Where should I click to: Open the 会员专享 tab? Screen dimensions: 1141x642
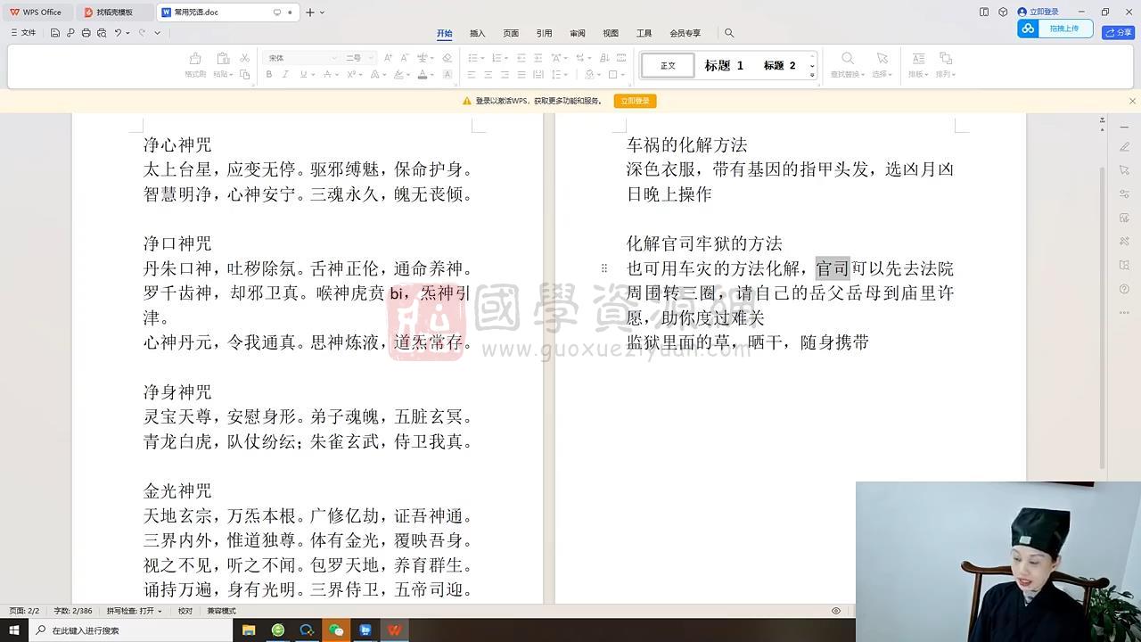pos(685,33)
